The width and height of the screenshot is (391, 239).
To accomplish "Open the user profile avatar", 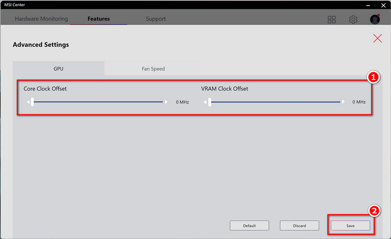I will (375, 19).
